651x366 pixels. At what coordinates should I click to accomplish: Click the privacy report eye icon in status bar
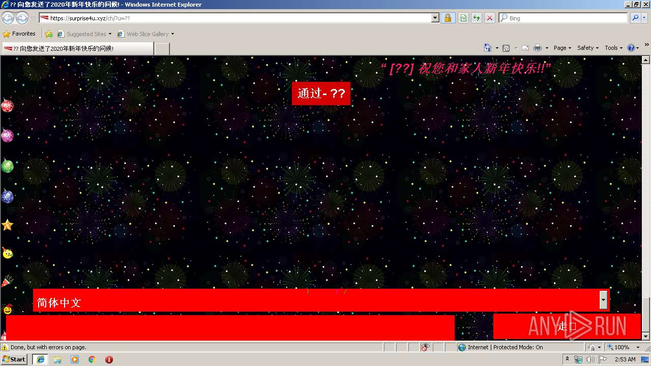pyautogui.click(x=425, y=347)
